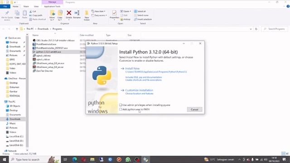Open the address bar history dropdown
The width and height of the screenshot is (290, 163).
(251, 29)
